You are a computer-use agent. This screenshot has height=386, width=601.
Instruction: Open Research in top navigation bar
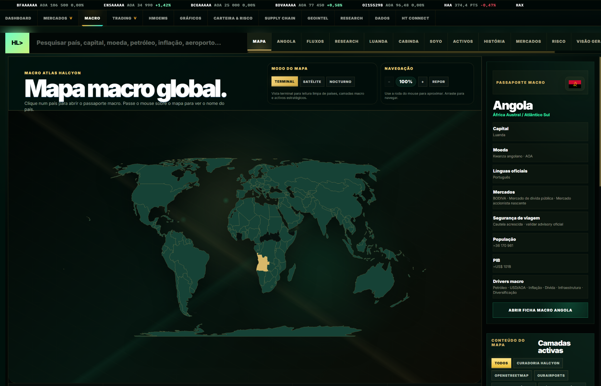(x=352, y=18)
